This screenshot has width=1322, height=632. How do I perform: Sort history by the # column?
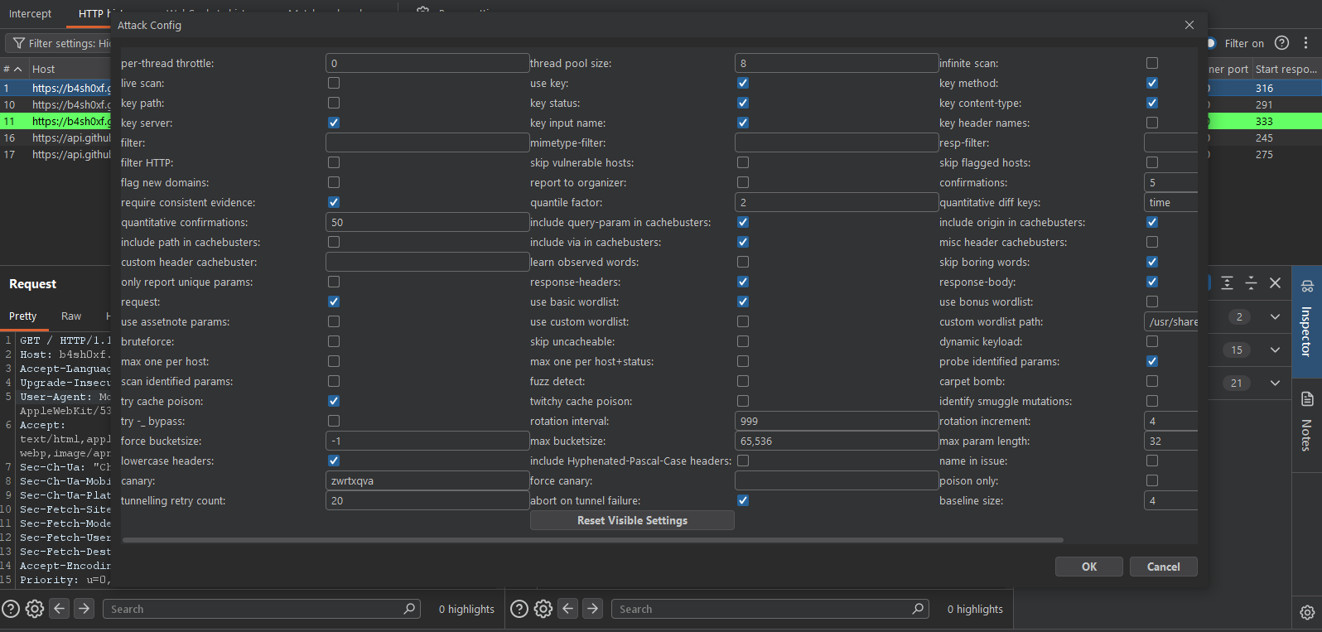point(12,69)
